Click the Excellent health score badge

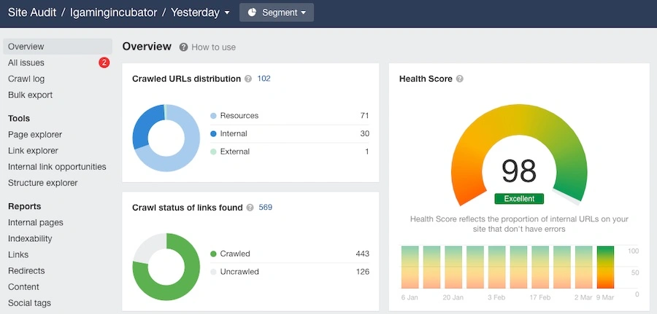pyautogui.click(x=519, y=198)
